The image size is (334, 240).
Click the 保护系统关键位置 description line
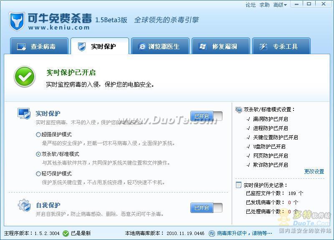(x=103, y=182)
